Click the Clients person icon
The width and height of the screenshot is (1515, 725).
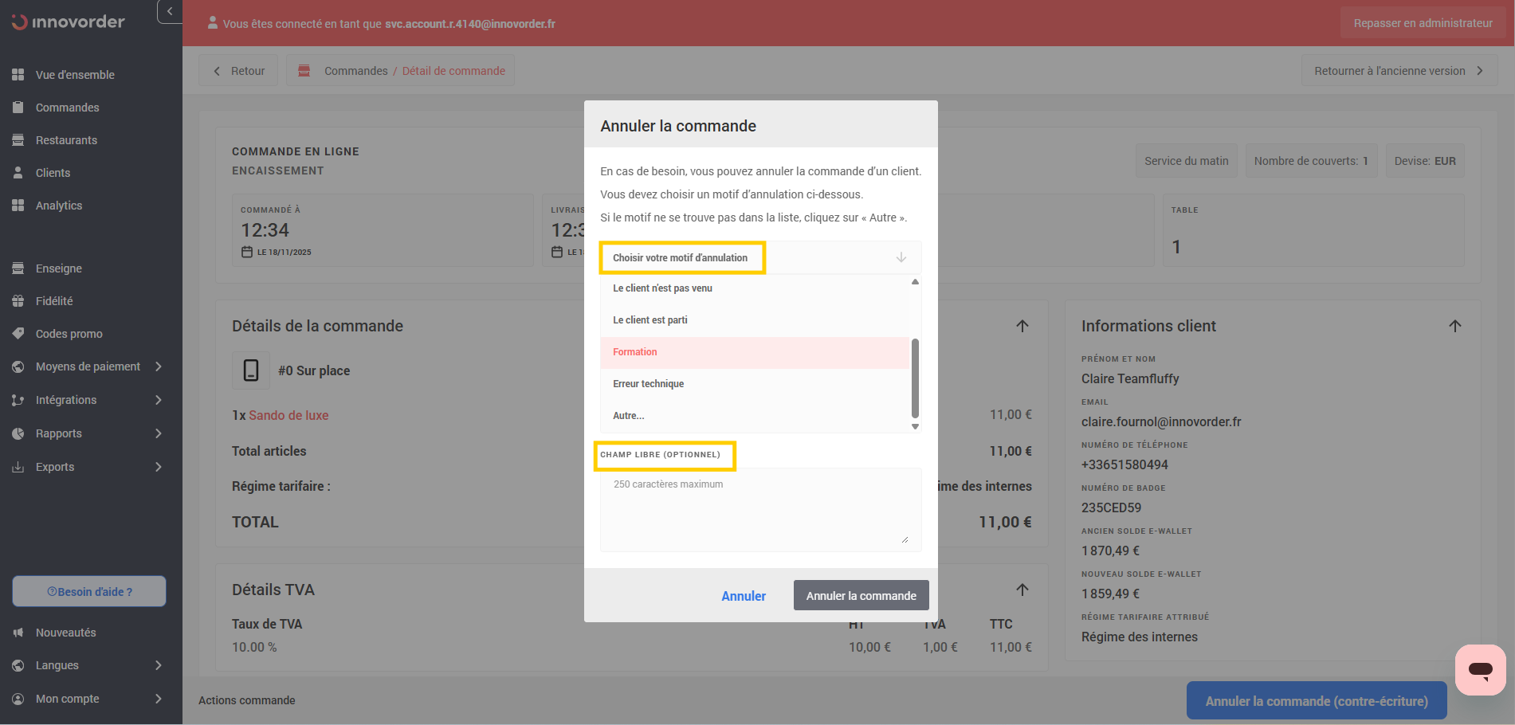pyautogui.click(x=18, y=173)
